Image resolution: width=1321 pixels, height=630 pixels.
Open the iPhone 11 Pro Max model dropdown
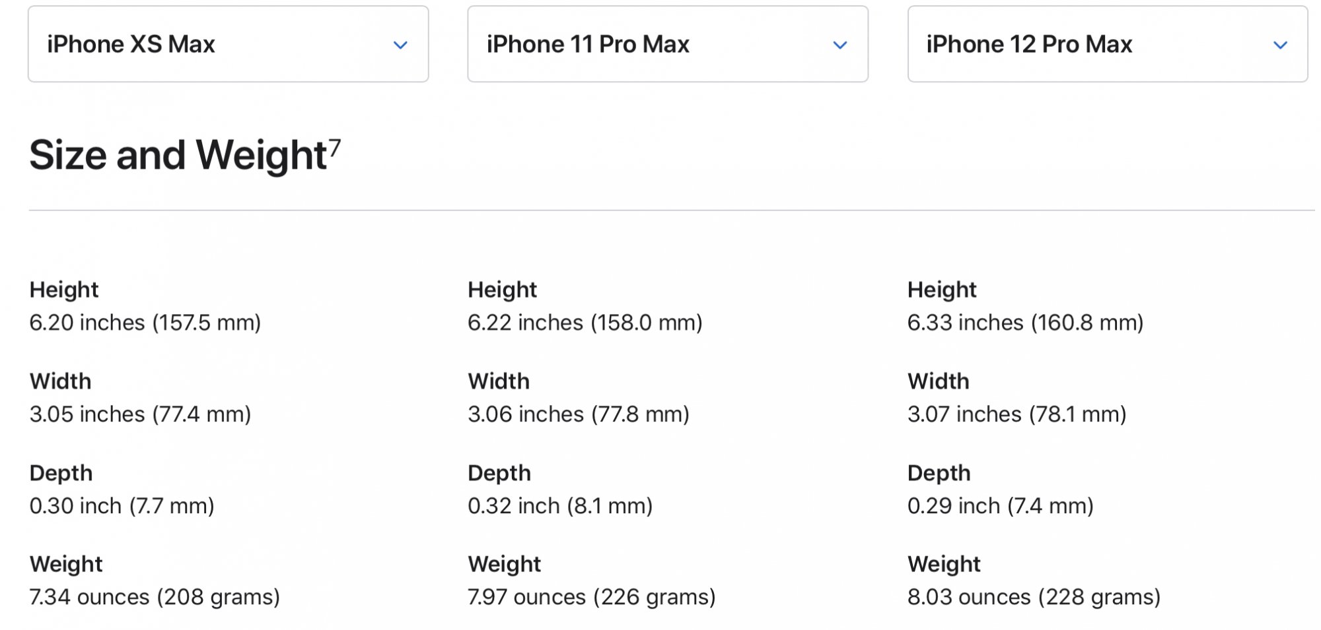tap(668, 44)
